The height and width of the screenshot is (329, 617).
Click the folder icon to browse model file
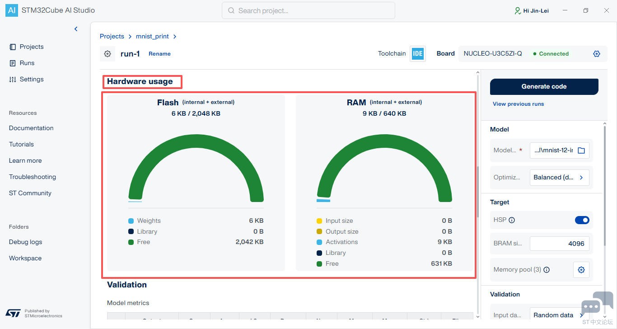(x=581, y=150)
